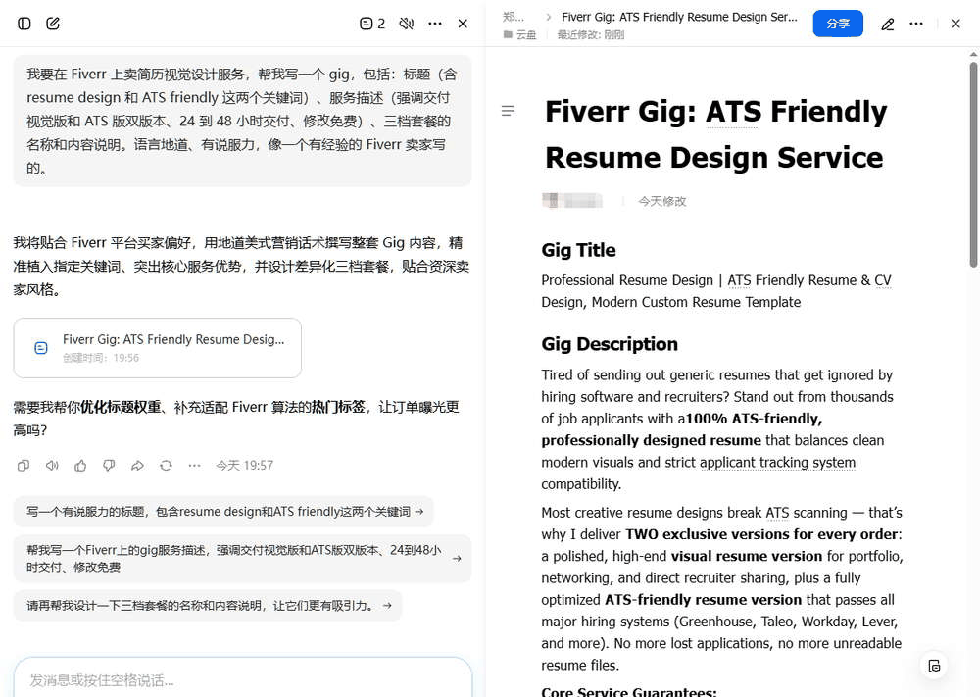Click the document title in breadcrumb bar

679,17
